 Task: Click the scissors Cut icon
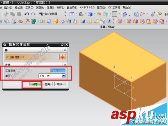[x=6, y=14]
